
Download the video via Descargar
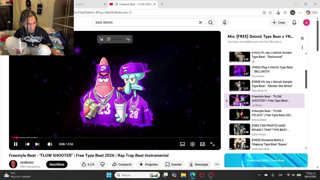click(x=199, y=164)
